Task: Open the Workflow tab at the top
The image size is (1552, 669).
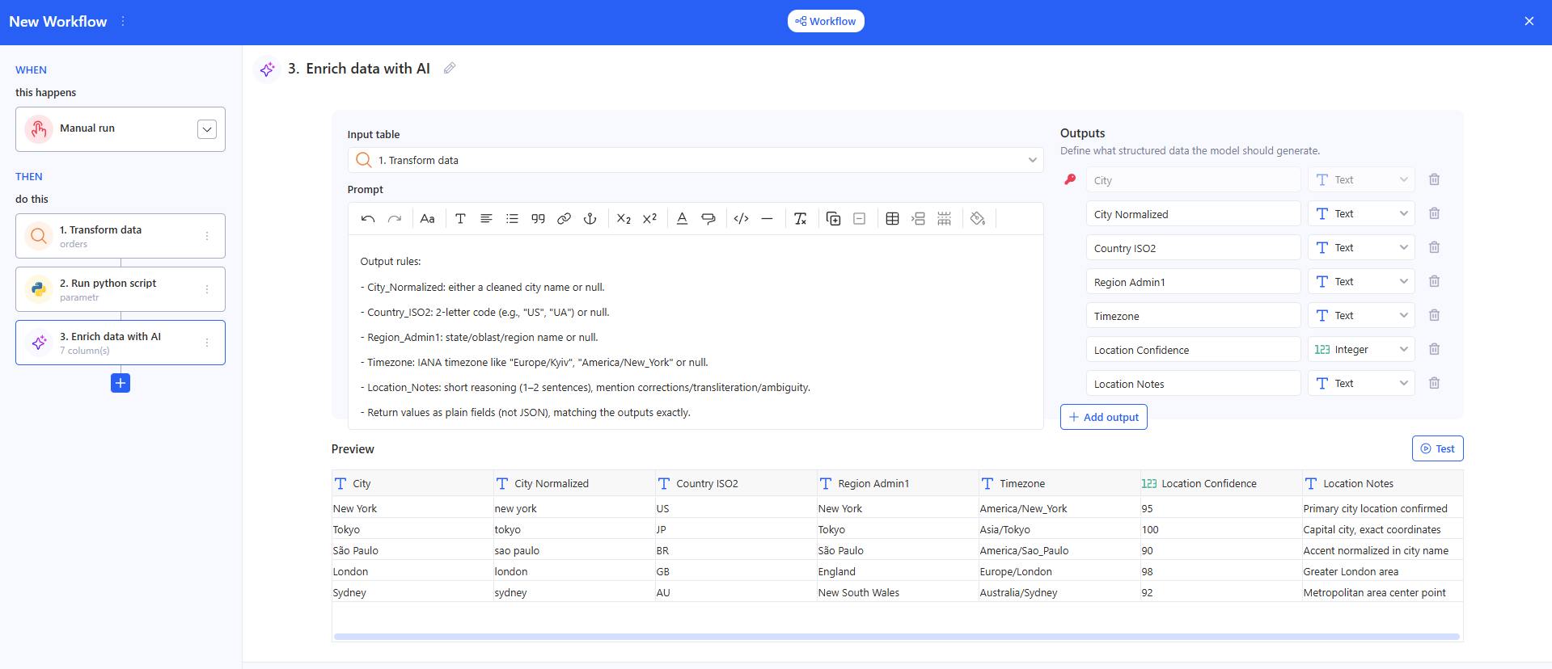Action: pyautogui.click(x=826, y=21)
